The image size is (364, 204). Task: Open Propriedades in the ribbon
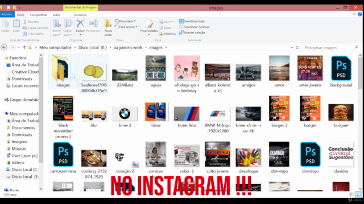[x=149, y=27]
